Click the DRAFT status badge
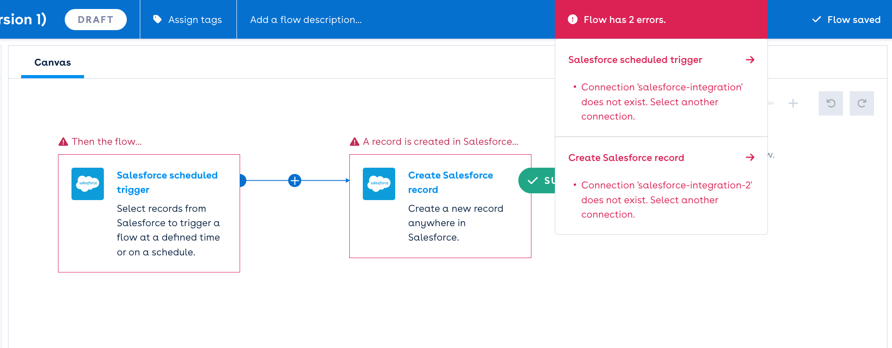 point(95,19)
